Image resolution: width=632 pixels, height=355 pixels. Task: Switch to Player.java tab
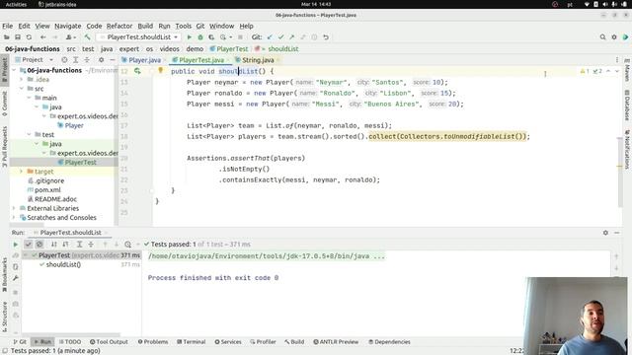(x=141, y=60)
